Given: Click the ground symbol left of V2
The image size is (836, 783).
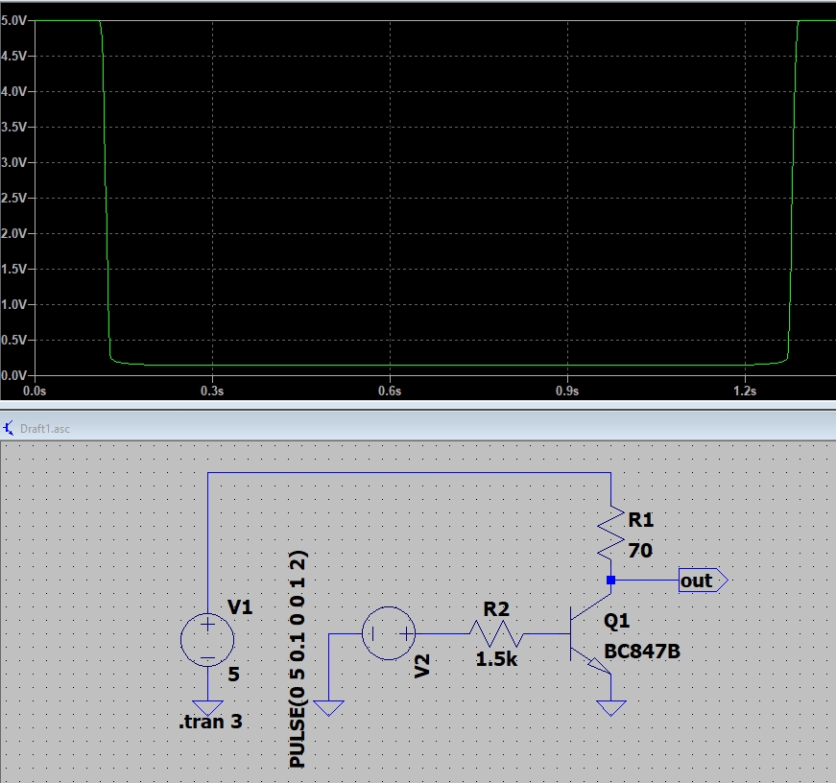Looking at the screenshot, I should 329,708.
